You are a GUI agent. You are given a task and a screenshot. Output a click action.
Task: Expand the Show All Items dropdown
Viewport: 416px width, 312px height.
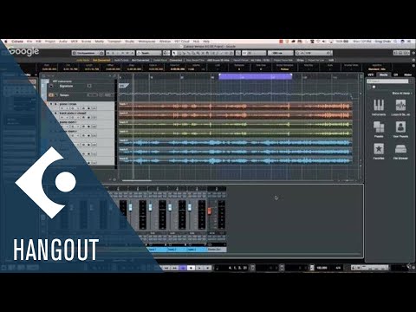point(402,94)
